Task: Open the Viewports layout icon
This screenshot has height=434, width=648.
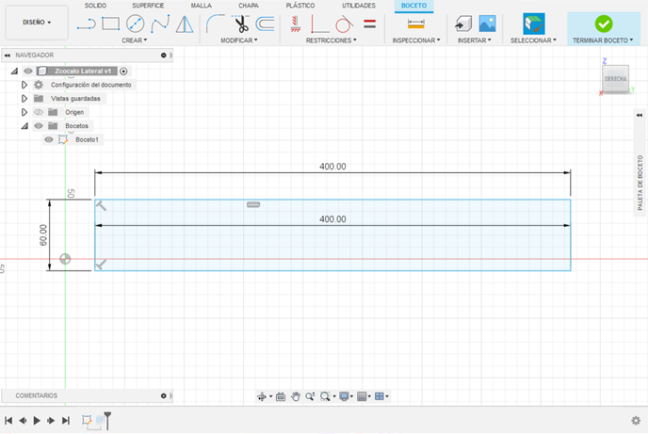Action: point(380,396)
